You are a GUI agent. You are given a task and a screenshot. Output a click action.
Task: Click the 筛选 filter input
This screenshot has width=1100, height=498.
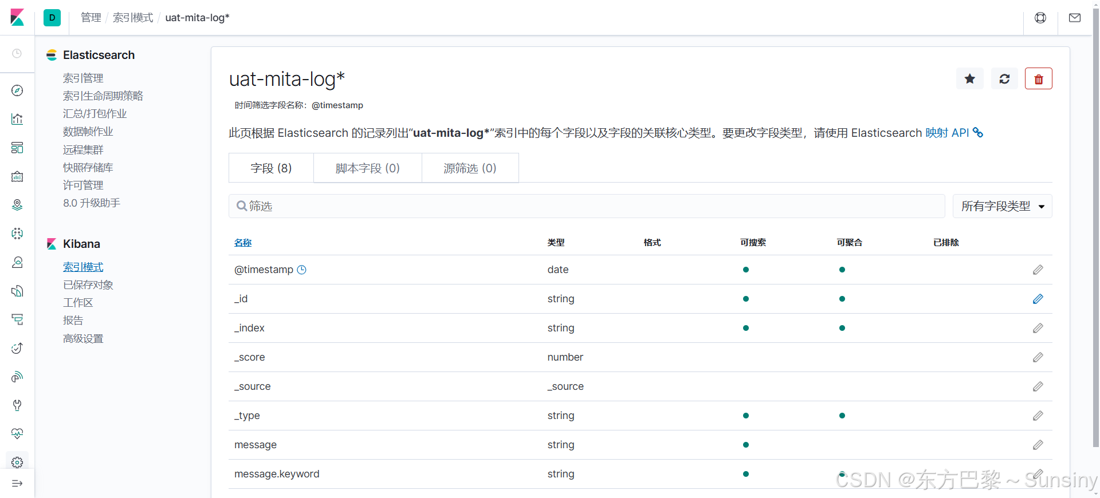tap(587, 206)
